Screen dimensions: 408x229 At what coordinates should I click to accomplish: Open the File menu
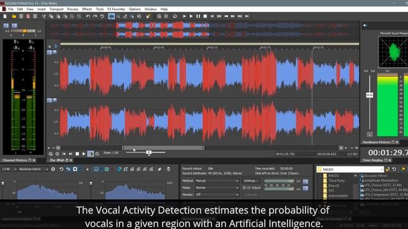pos(11,9)
